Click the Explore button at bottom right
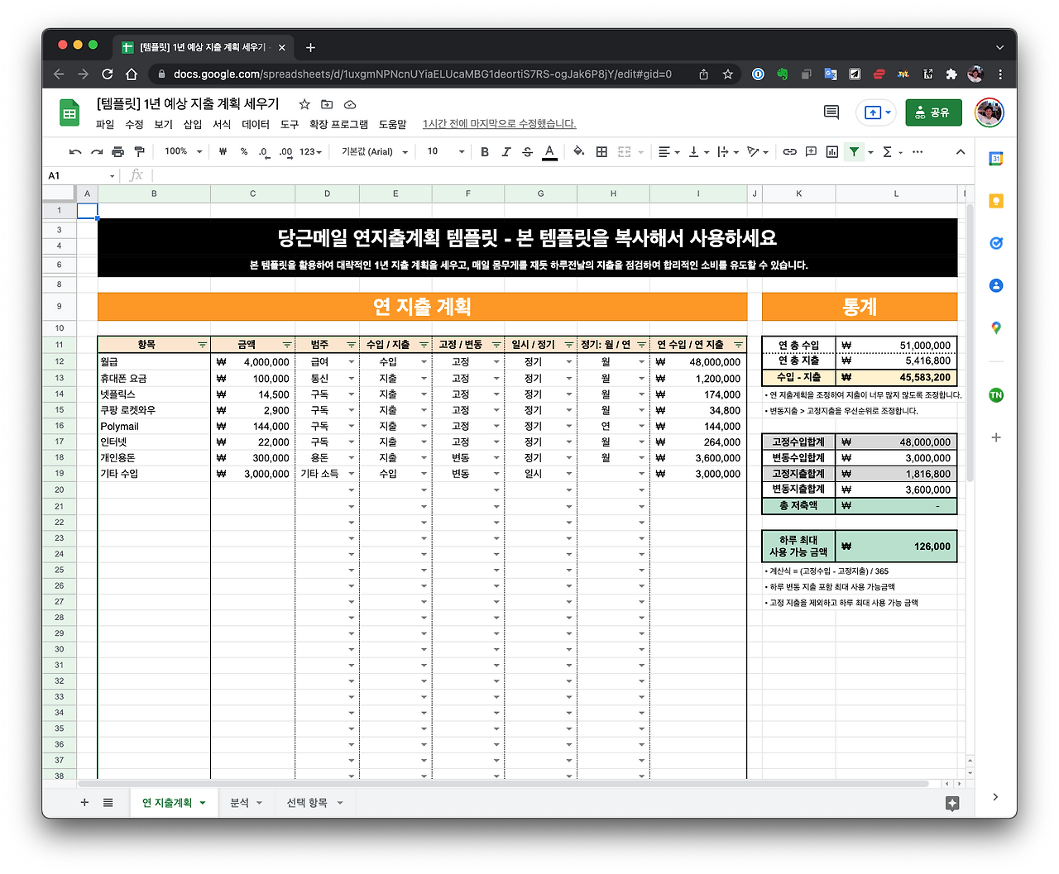 (x=952, y=803)
